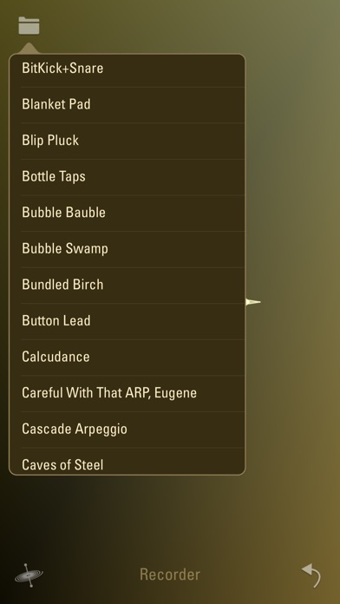Image resolution: width=340 pixels, height=604 pixels.
Task: Open the Recorder panel
Action: click(170, 574)
